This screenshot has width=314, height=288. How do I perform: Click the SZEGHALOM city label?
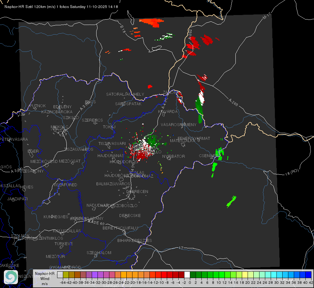pyautogui.click(x=99, y=252)
